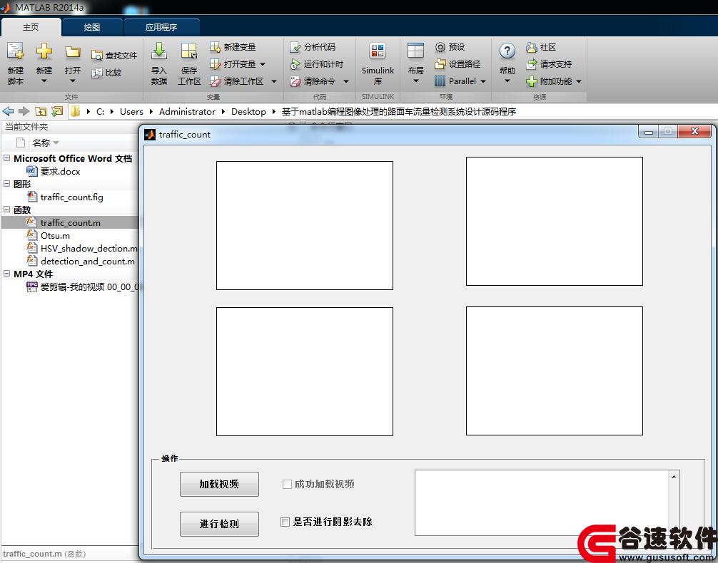This screenshot has width=718, height=563.
Task: Click Run and Time (运行和计时)
Action: point(316,64)
